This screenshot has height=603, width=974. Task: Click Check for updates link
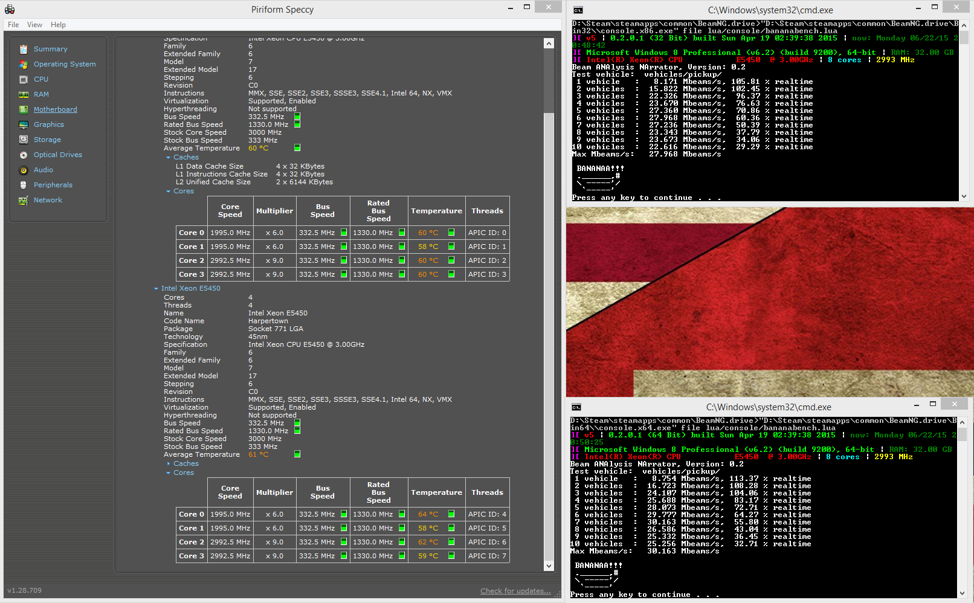(x=515, y=591)
